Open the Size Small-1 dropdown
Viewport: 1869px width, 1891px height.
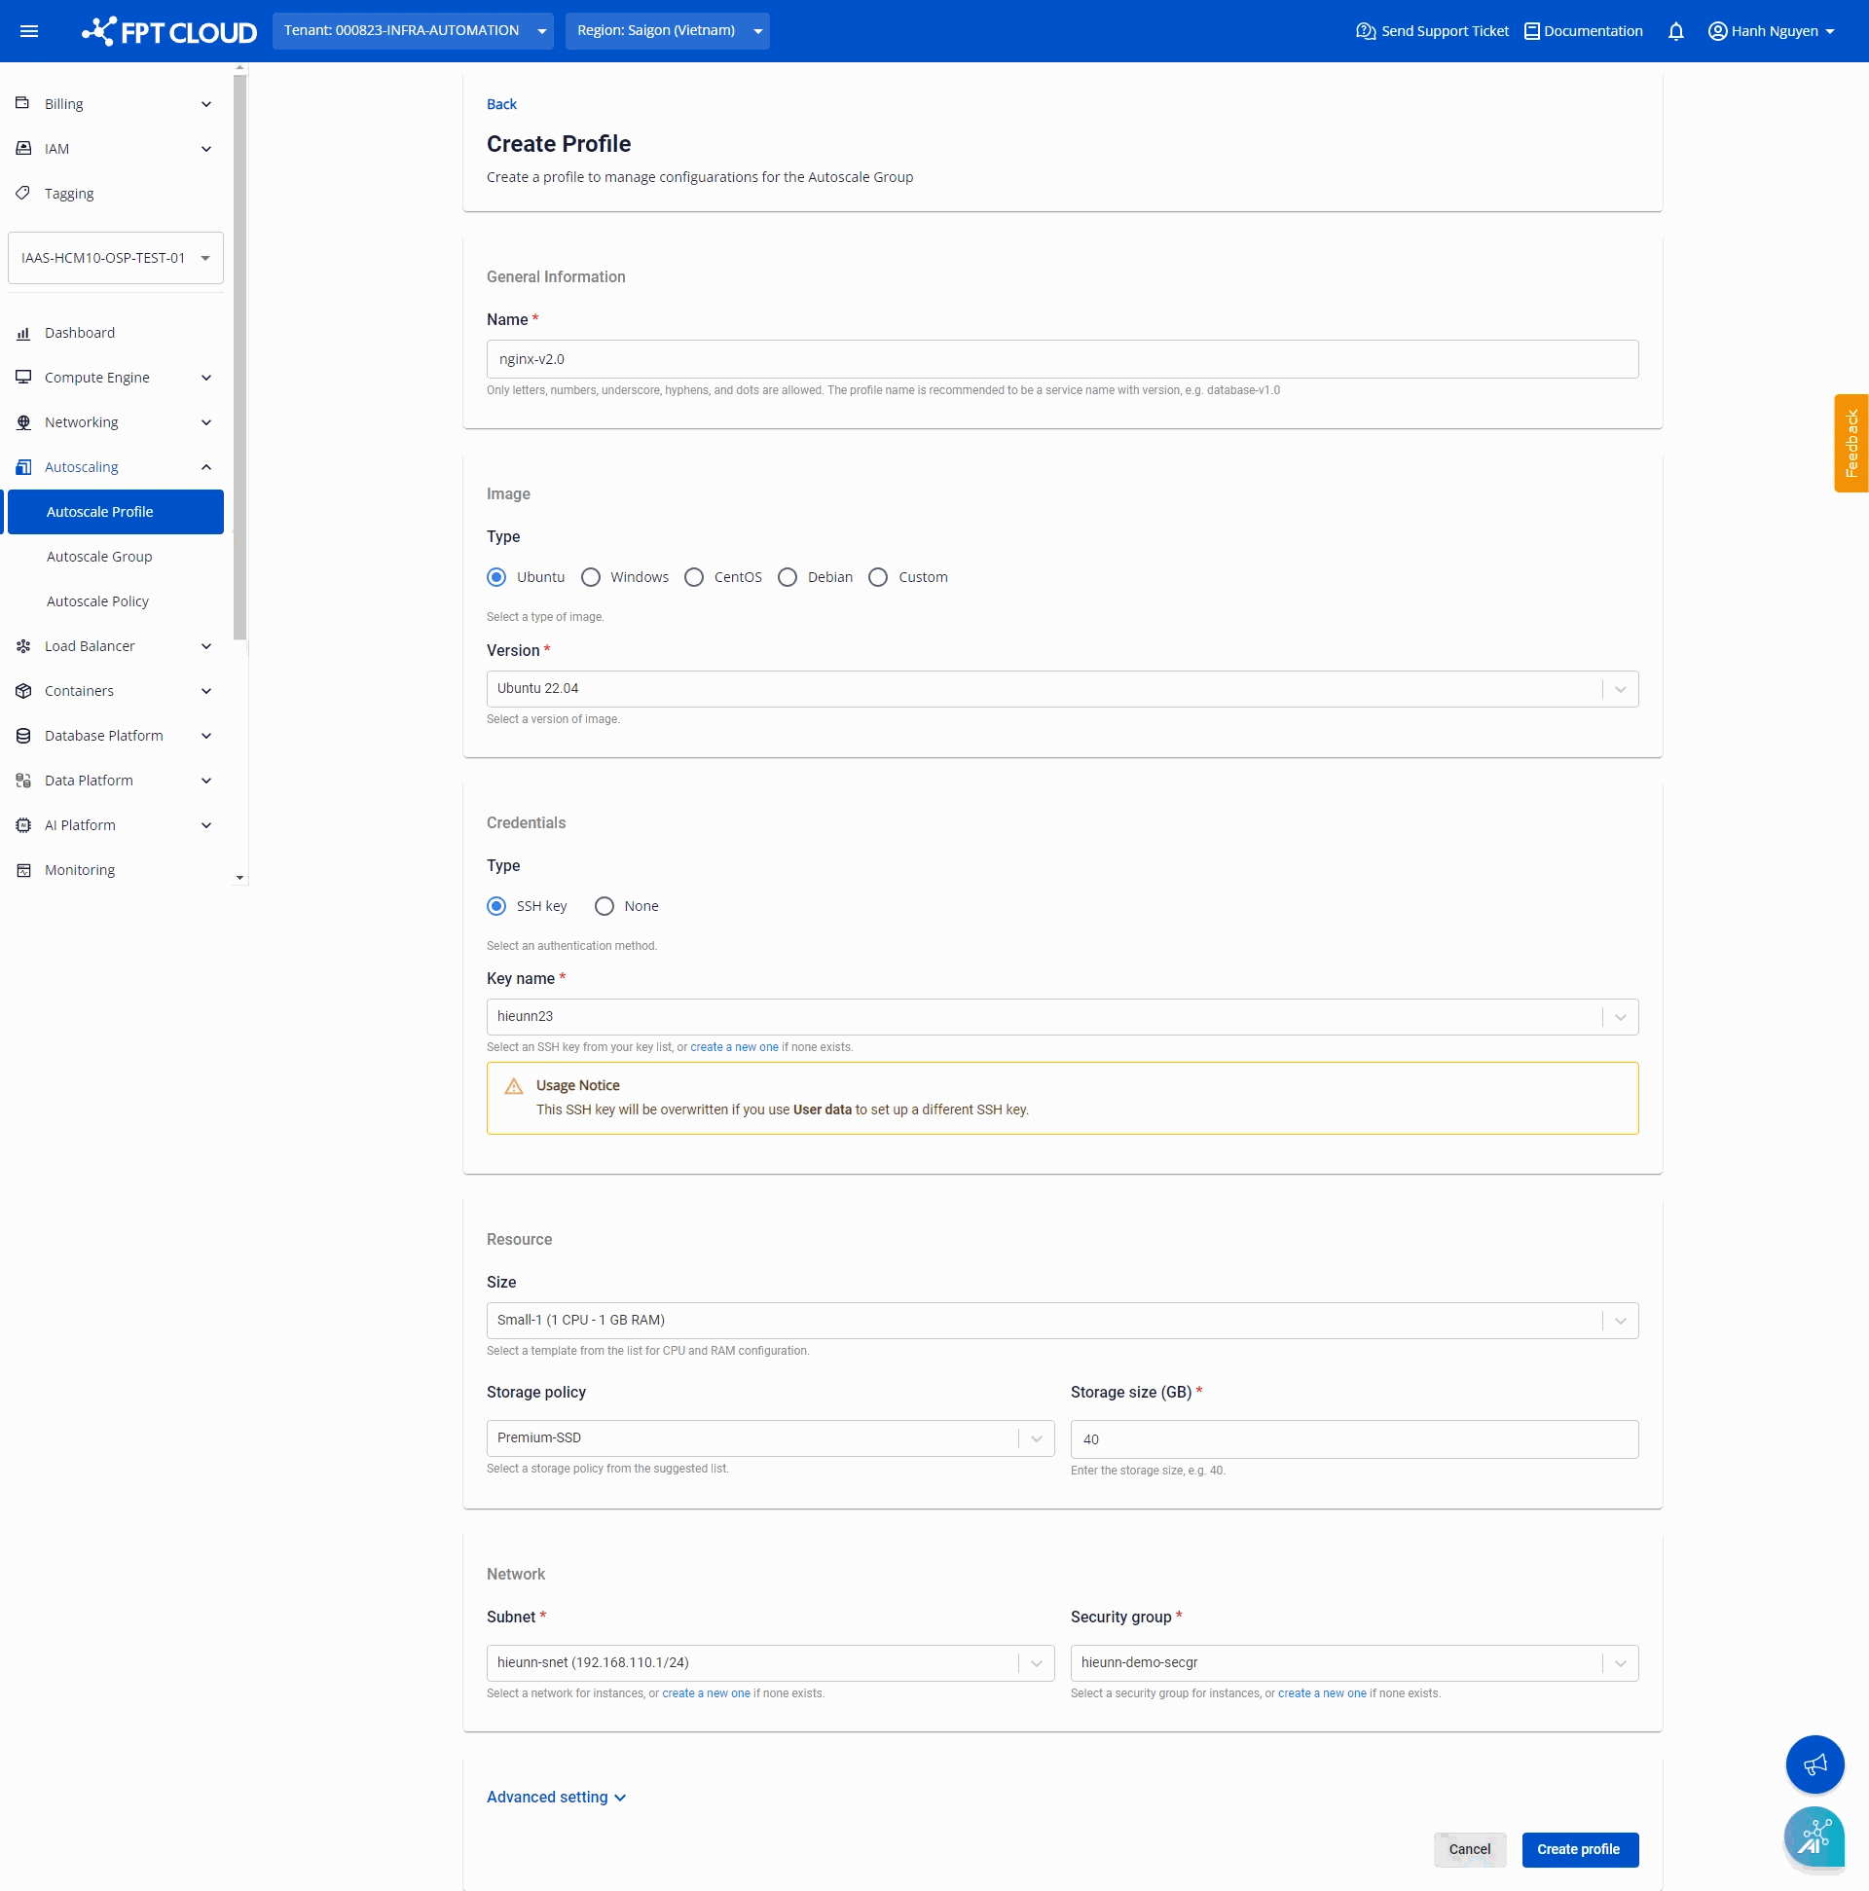click(x=1062, y=1321)
